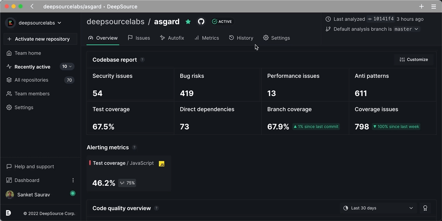Click the Direct dependencies value 73
Screen dimensions: 442x221
point(184,126)
